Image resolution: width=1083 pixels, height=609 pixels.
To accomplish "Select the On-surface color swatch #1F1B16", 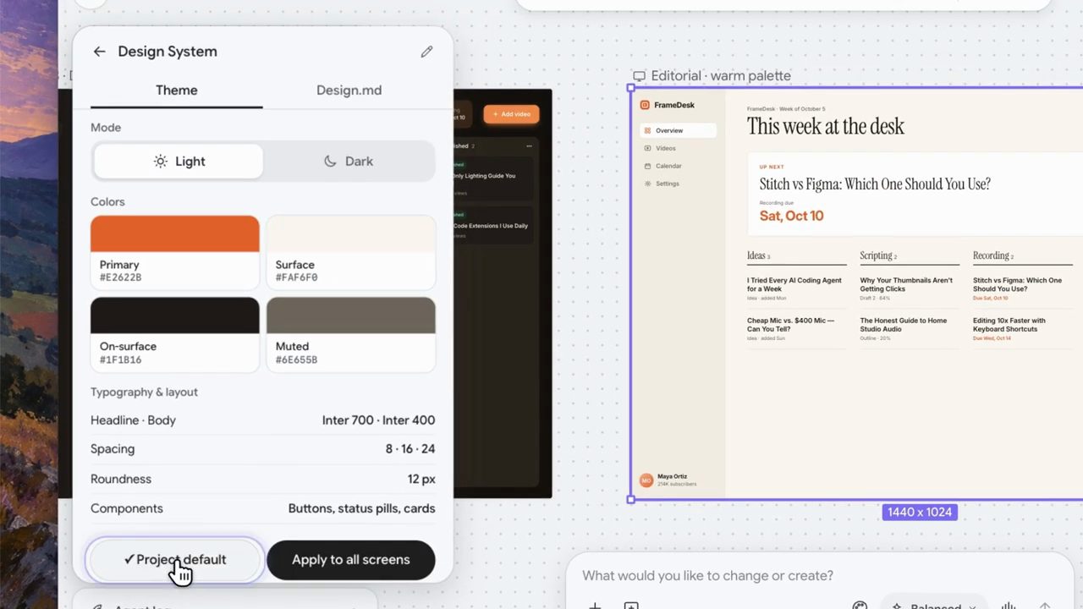I will pyautogui.click(x=175, y=334).
